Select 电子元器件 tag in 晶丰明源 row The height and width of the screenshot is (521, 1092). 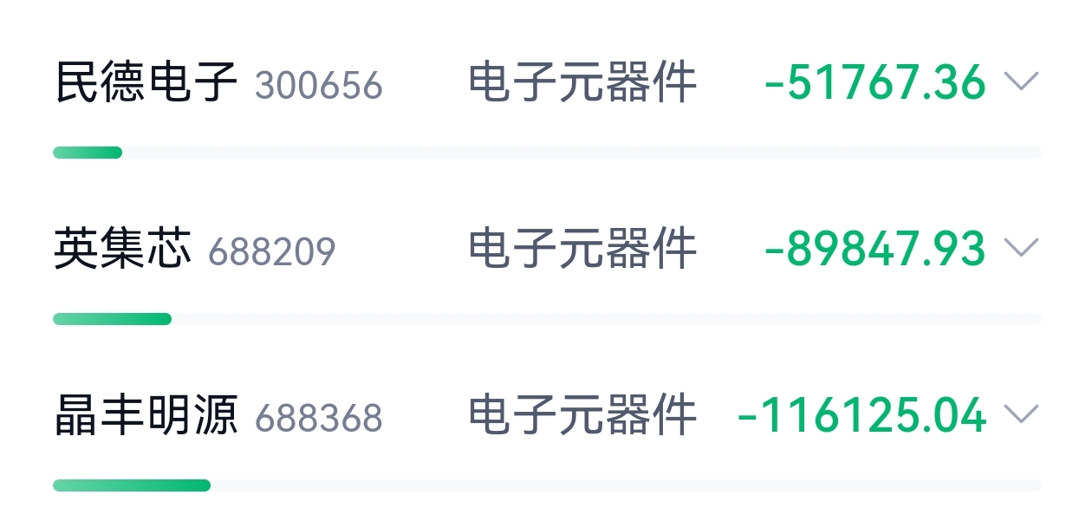click(x=582, y=416)
